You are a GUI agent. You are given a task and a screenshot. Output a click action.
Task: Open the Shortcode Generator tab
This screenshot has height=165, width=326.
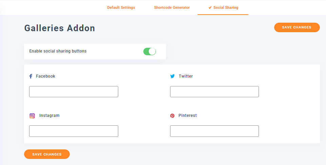point(172,7)
